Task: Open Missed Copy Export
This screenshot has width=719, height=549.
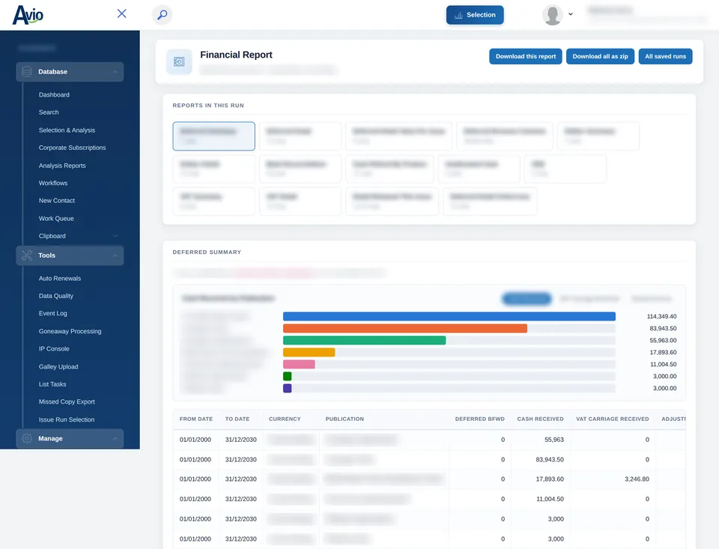Action: (67, 401)
